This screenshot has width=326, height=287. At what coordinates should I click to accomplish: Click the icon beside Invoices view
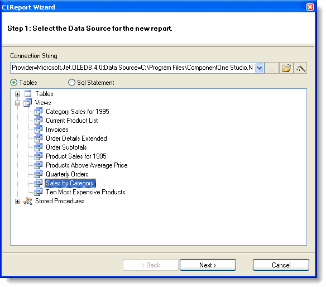[39, 130]
